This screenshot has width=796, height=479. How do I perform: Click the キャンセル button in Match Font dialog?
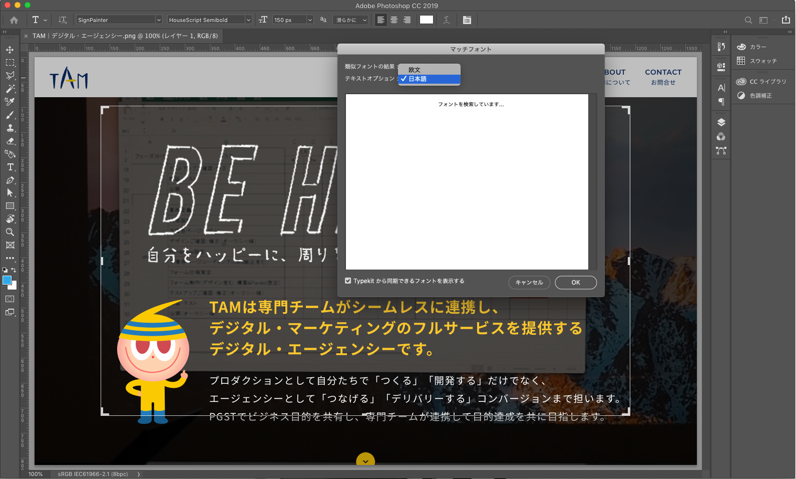[529, 283]
